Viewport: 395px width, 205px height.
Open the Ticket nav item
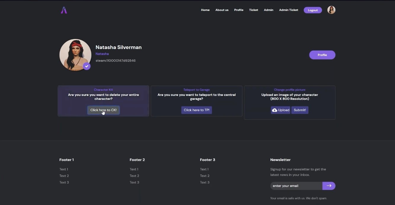tap(254, 10)
